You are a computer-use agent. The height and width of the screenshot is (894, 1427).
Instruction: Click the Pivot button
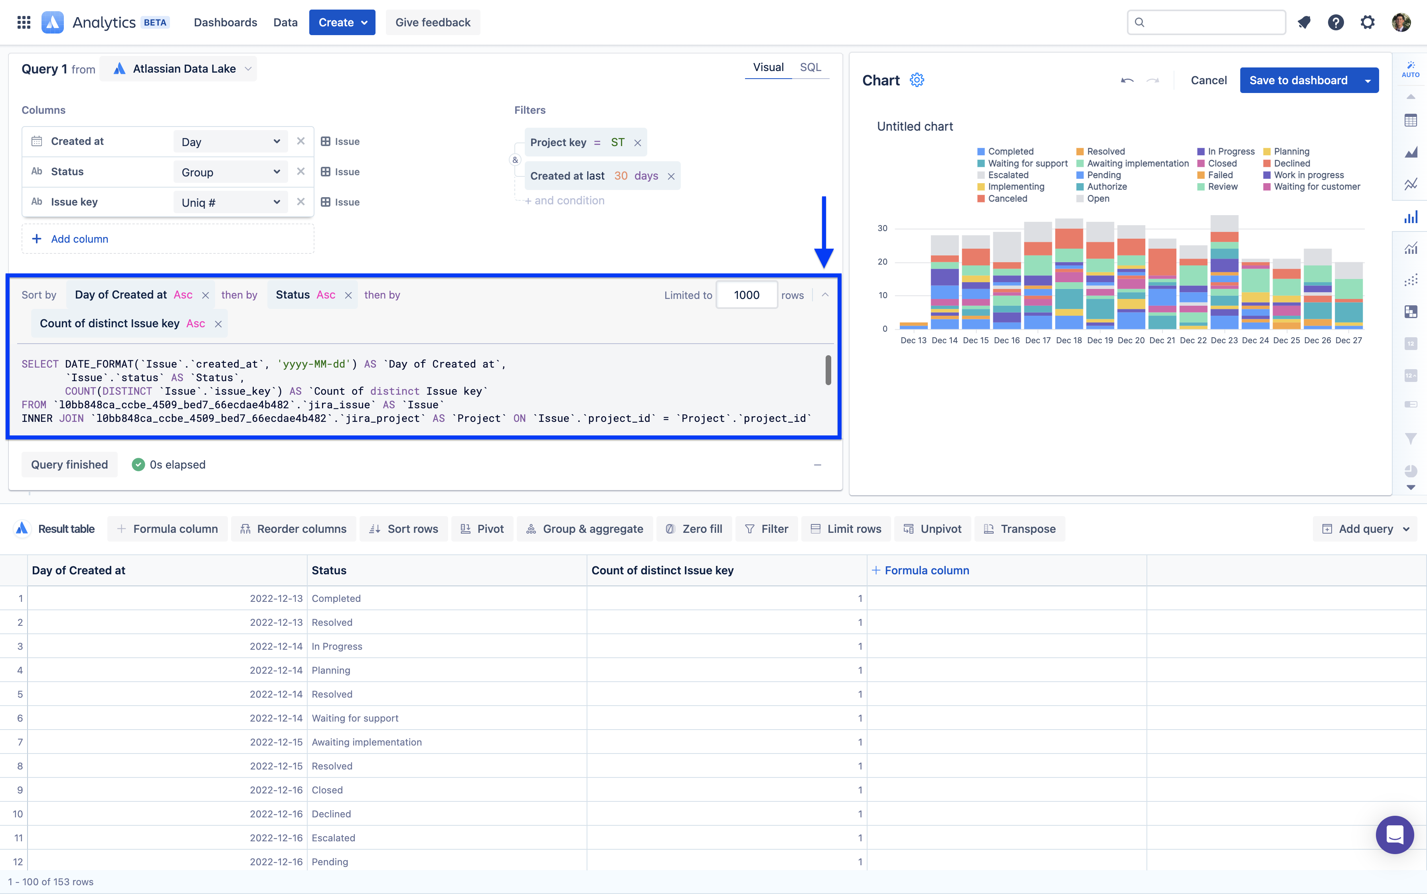tap(482, 528)
